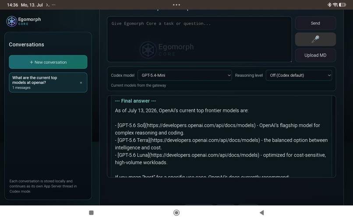Click the '1 messages' count text
This screenshot has height=220, width=353.
pos(21,88)
